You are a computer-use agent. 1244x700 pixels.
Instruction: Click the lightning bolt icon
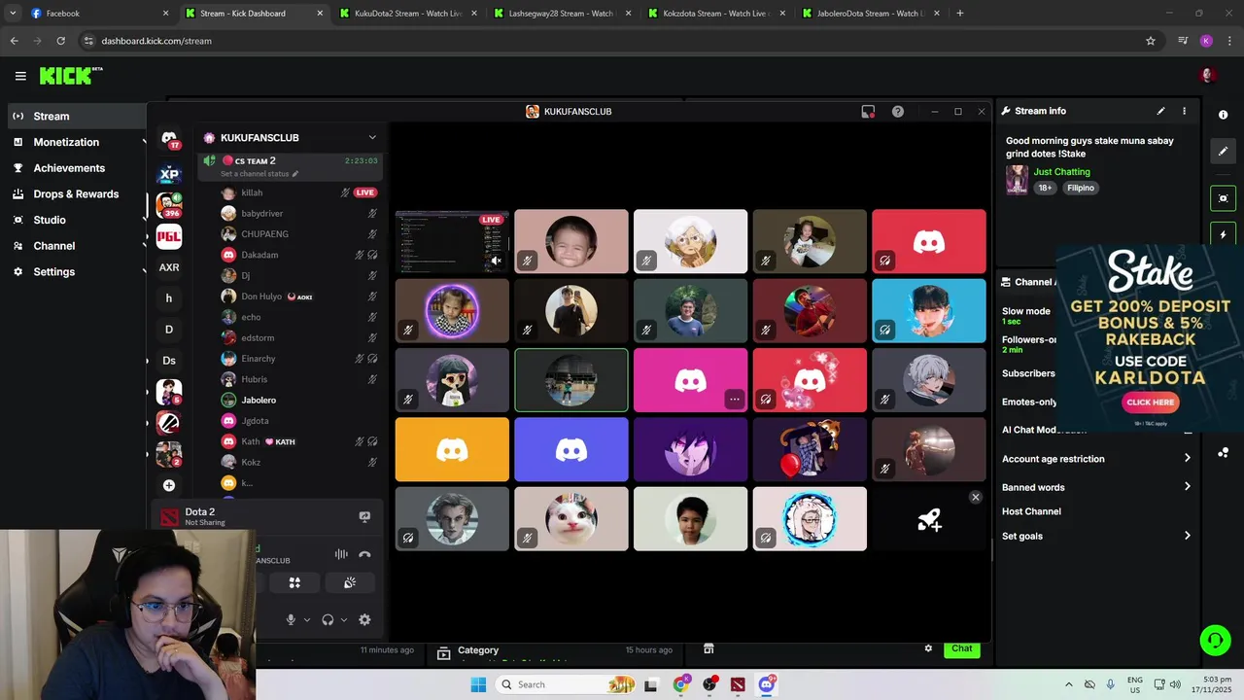(1223, 234)
